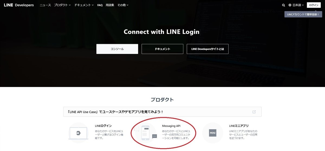Click the Connect with LINE Login heading

coord(162,32)
